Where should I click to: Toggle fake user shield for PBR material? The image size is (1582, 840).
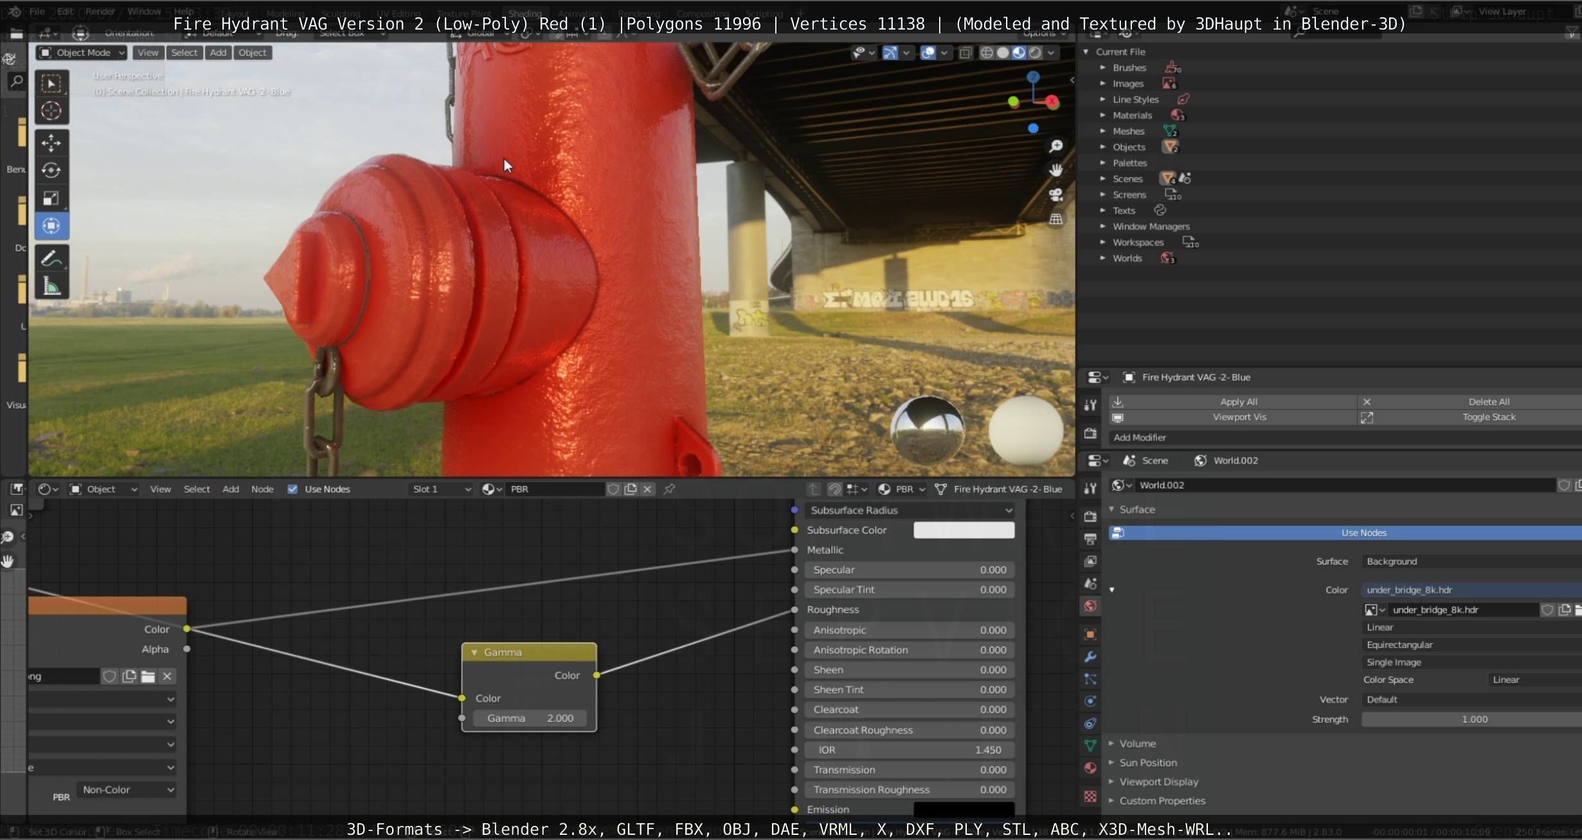click(x=613, y=489)
